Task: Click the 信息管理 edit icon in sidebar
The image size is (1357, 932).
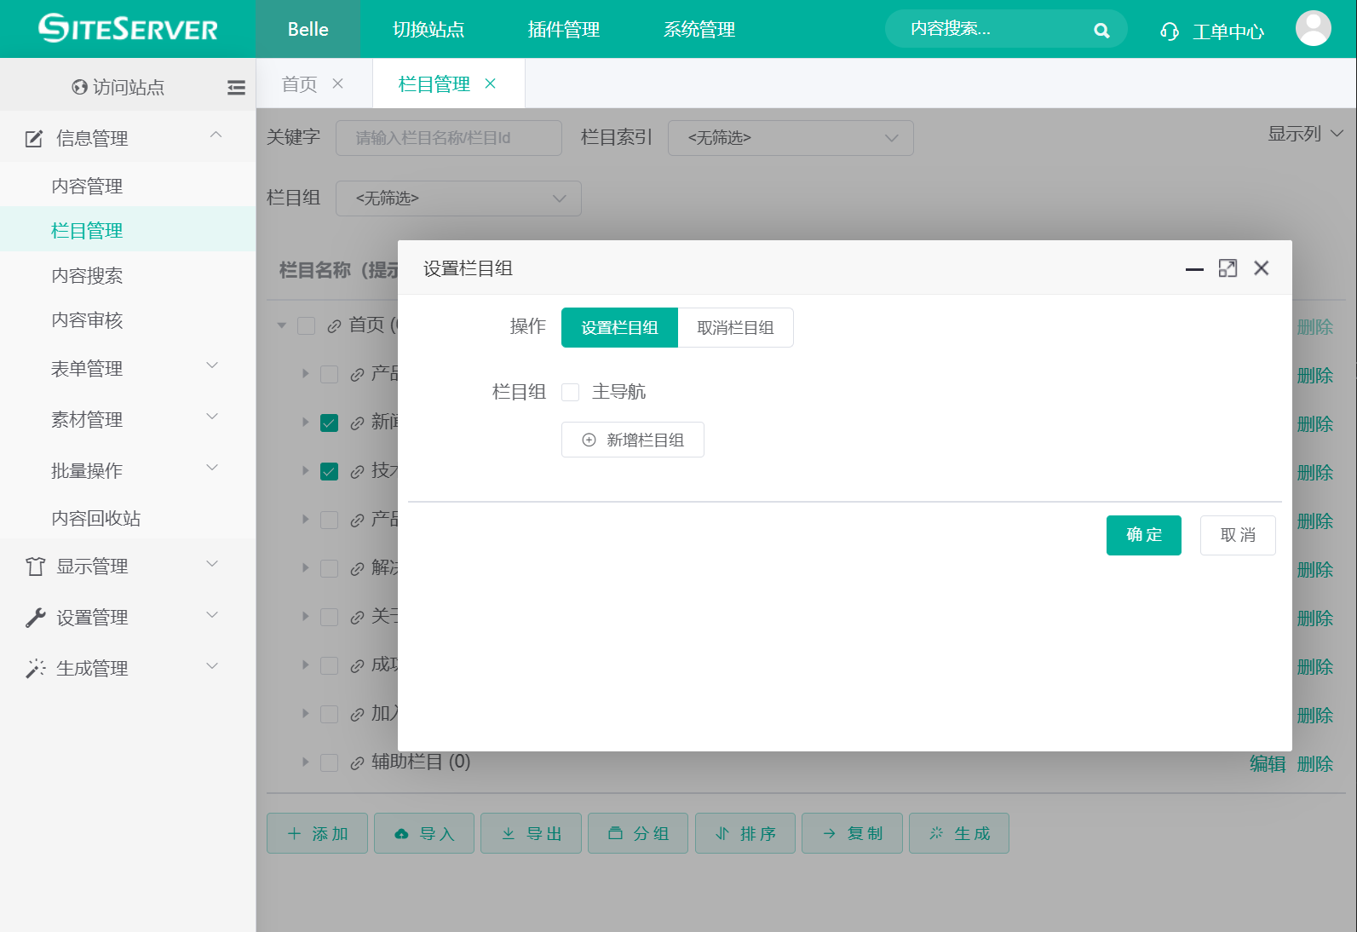Action: 34,138
